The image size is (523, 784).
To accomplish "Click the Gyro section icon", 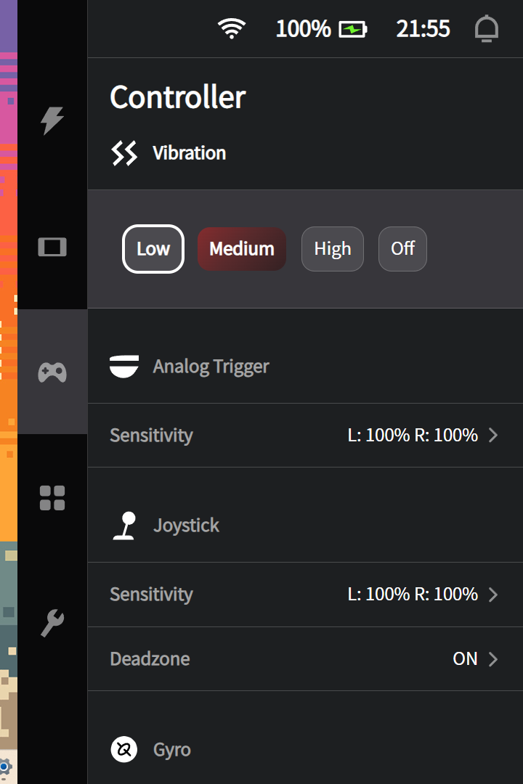I will 124,749.
